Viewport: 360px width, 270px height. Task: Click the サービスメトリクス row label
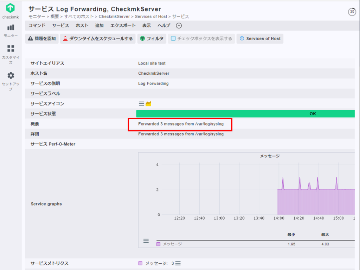(49, 263)
